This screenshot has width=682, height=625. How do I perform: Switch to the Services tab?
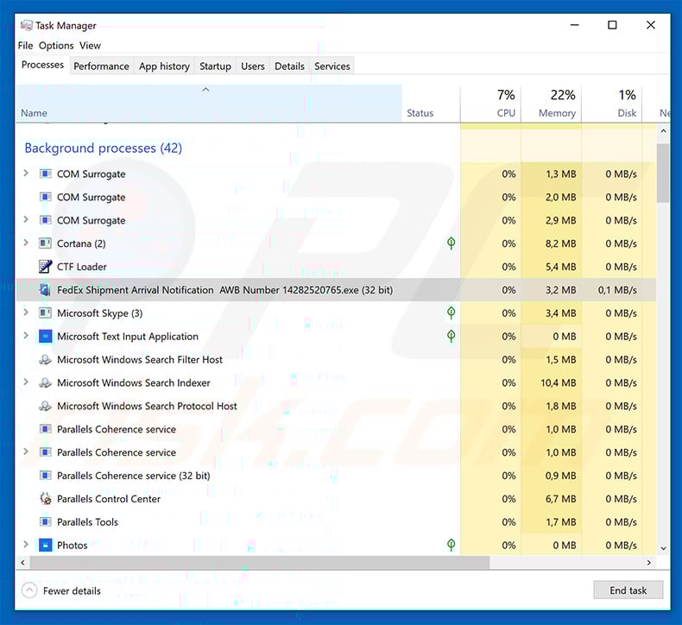point(332,66)
